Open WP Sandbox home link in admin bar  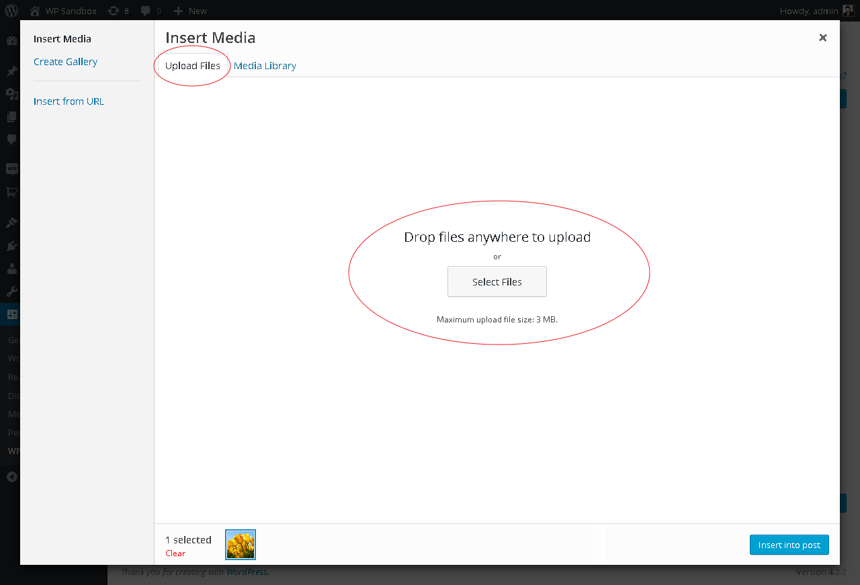[x=62, y=11]
